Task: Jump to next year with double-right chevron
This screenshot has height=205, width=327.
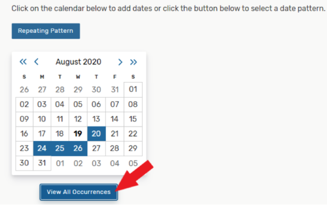Action: pyautogui.click(x=133, y=62)
